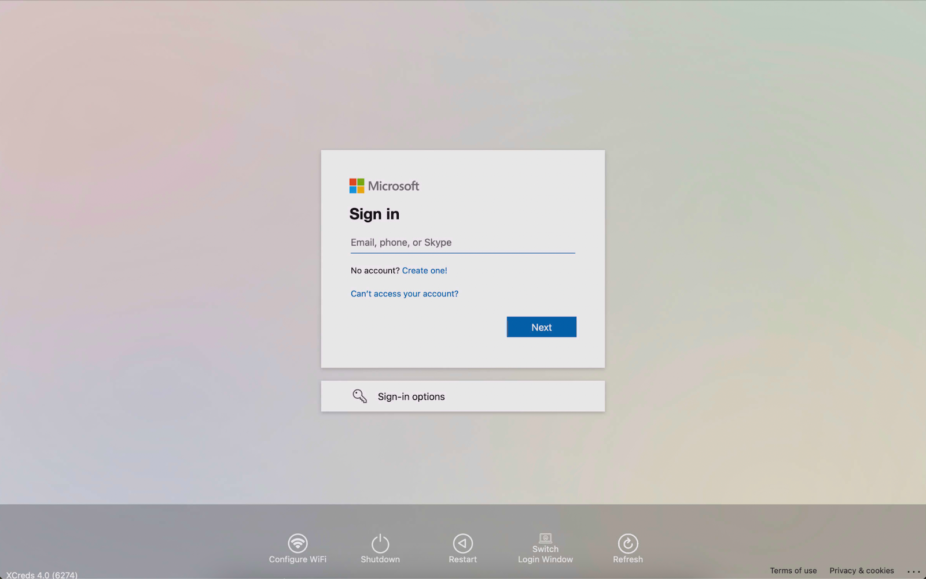Click the No account? text
This screenshot has height=579, width=926.
(375, 270)
